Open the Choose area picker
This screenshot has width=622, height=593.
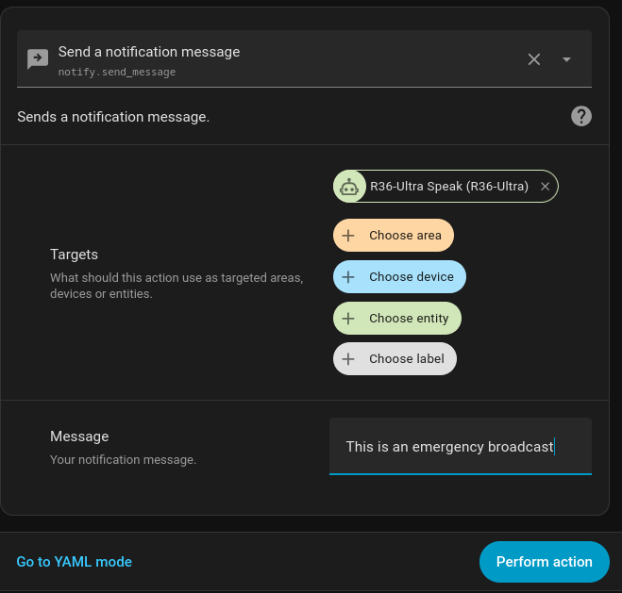[x=405, y=236]
